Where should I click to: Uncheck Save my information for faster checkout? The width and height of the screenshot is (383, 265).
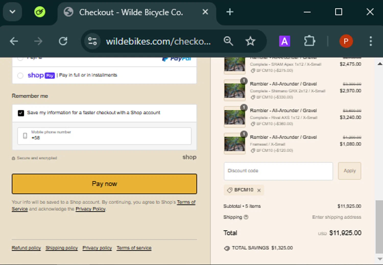tap(21, 113)
